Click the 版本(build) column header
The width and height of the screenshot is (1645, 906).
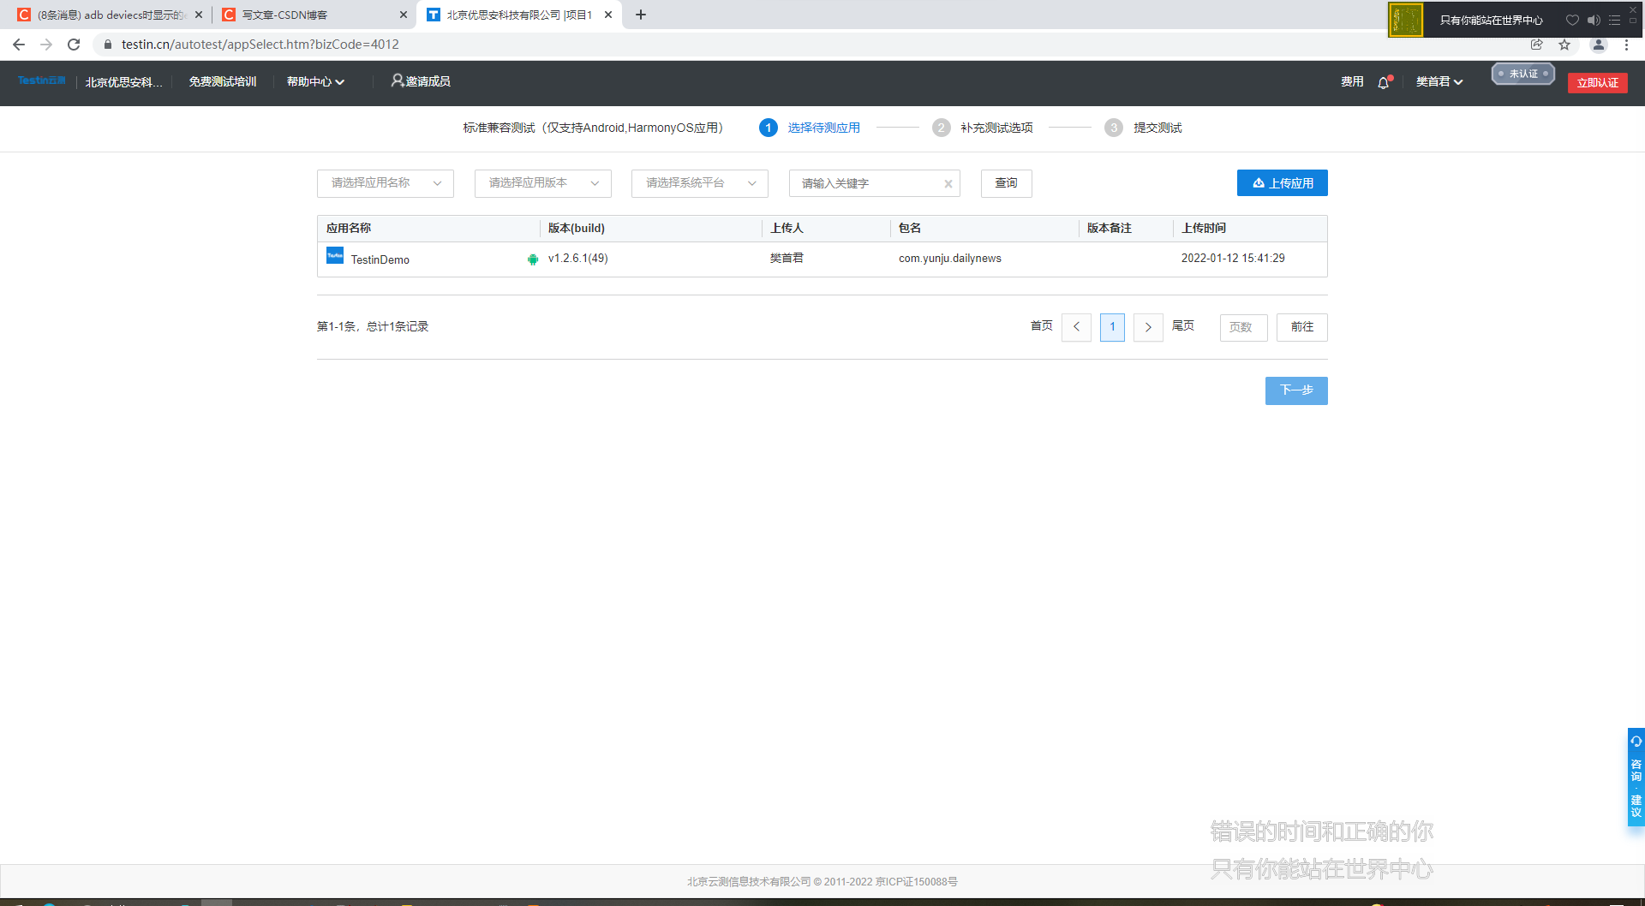[577, 228]
